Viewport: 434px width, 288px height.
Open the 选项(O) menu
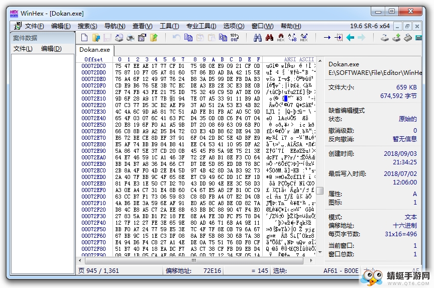click(x=234, y=26)
